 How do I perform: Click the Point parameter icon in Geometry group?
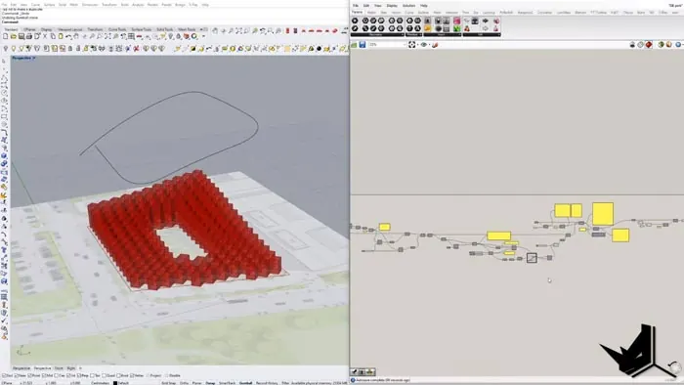(354, 21)
